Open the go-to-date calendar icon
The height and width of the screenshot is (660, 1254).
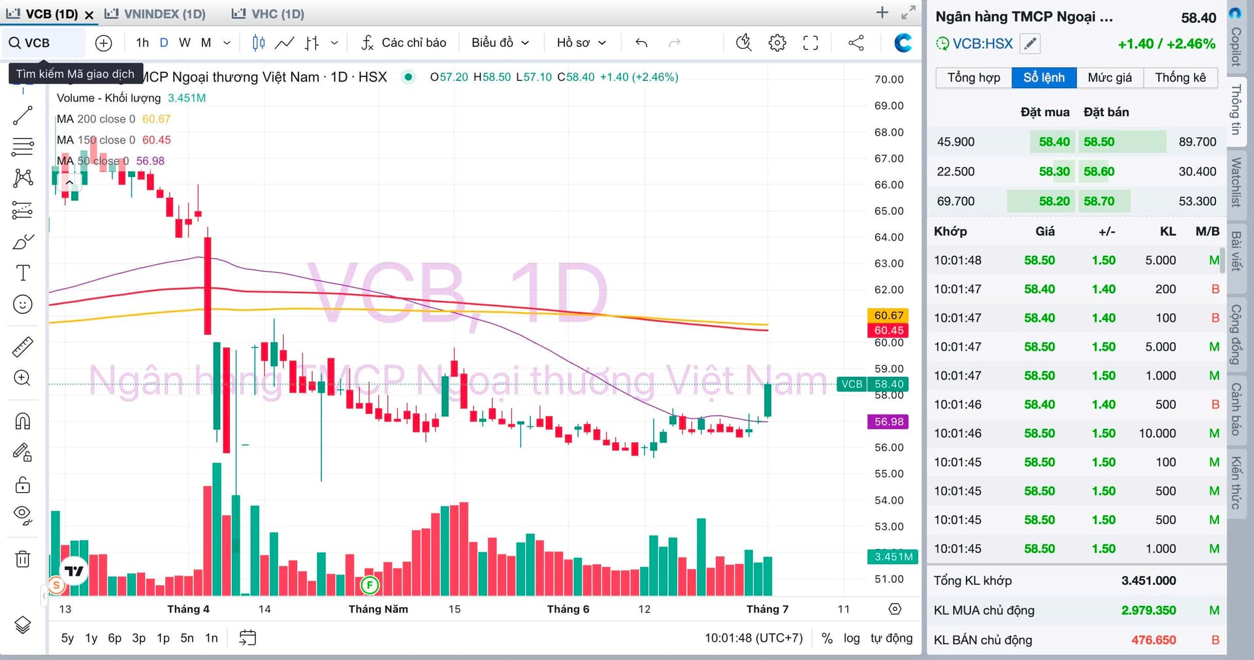[x=248, y=638]
